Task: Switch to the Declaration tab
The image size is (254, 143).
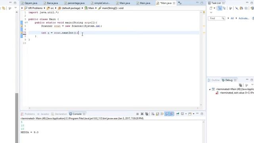Action: pyautogui.click(x=59, y=114)
